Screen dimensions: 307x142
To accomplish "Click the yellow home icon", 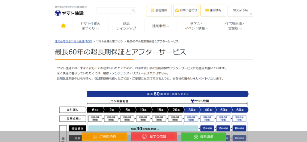I will click(x=64, y=26).
